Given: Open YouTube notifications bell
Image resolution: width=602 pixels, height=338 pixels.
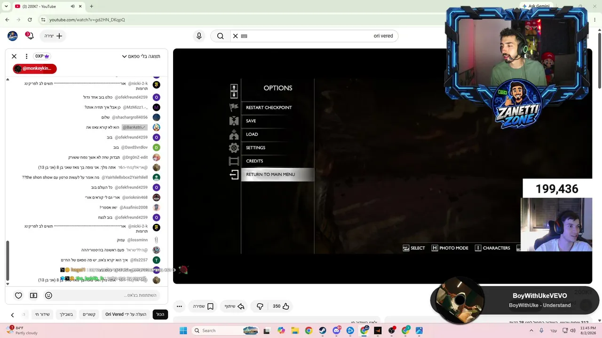Looking at the screenshot, I should tap(31, 36).
